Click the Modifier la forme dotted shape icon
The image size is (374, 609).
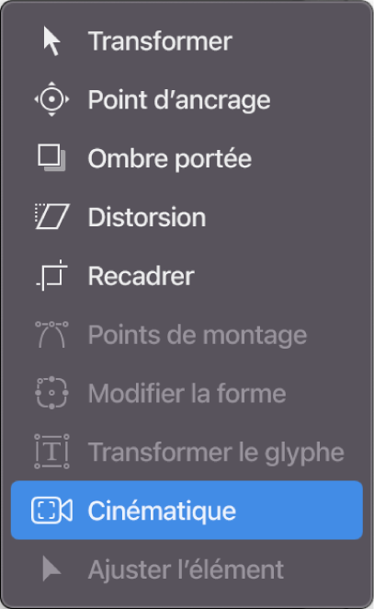(51, 393)
